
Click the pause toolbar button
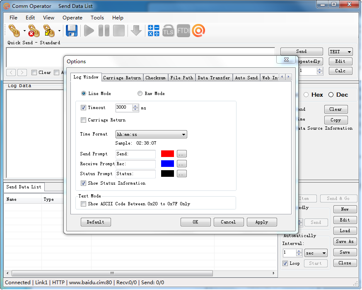(x=104, y=31)
